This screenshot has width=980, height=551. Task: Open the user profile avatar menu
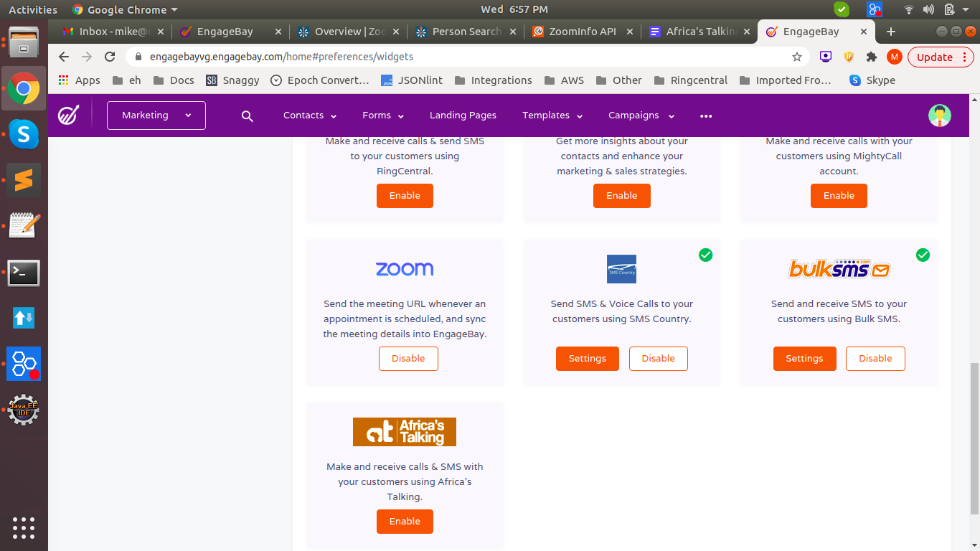click(939, 116)
